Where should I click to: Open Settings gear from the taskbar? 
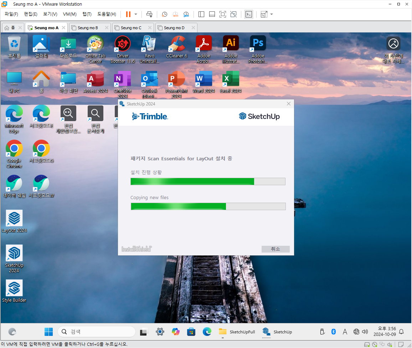coord(160,332)
